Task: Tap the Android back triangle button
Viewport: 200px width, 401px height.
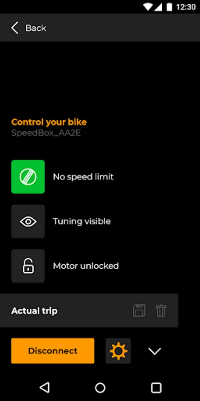Action: pyautogui.click(x=44, y=388)
